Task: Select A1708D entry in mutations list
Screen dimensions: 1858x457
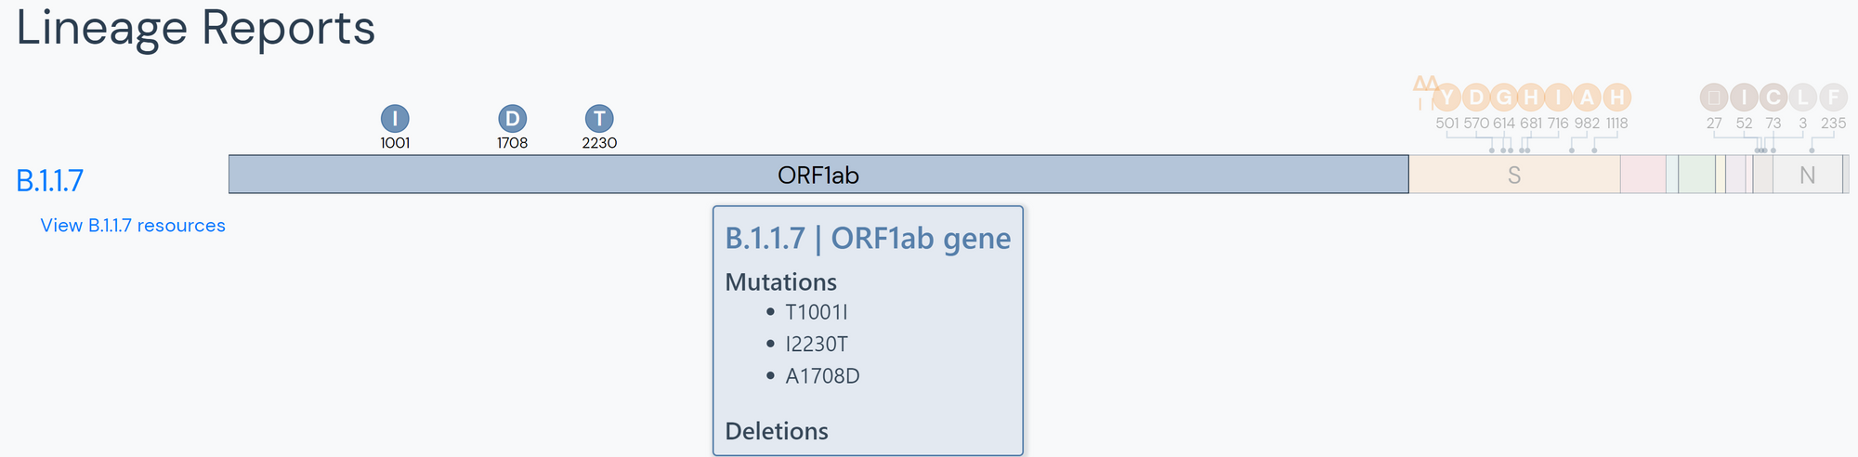Action: coord(822,376)
